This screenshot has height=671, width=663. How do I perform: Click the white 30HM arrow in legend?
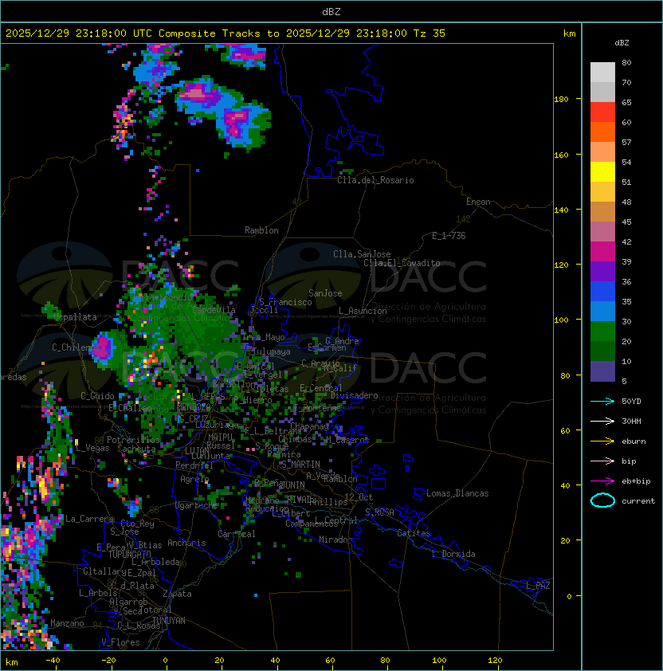pyautogui.click(x=602, y=421)
